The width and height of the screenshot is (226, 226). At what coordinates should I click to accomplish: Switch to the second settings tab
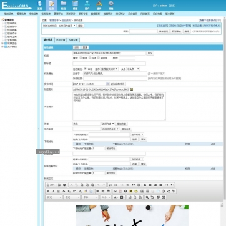pyautogui.click(x=61, y=40)
